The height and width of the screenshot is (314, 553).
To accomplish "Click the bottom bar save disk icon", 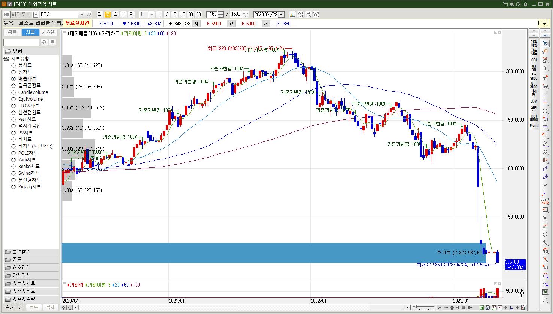I will point(487,308).
